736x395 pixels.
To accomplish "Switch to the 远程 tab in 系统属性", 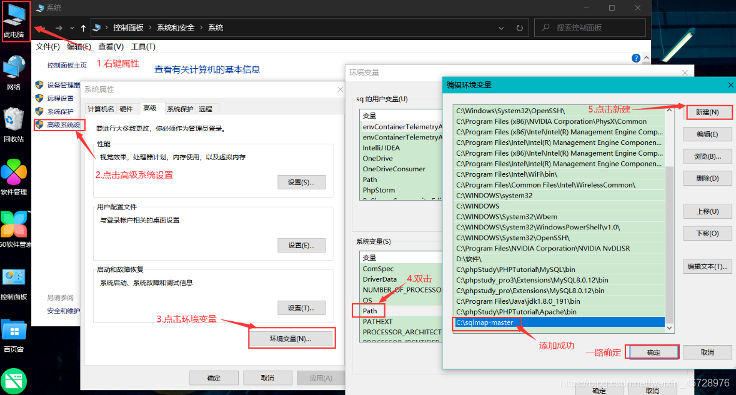I will (x=206, y=109).
